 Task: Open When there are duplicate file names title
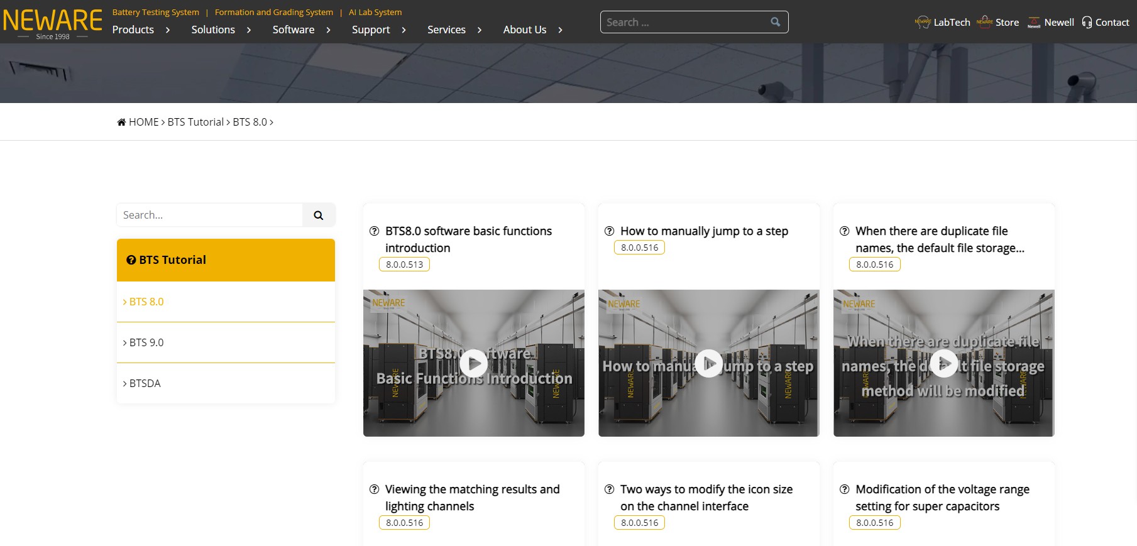[940, 239]
